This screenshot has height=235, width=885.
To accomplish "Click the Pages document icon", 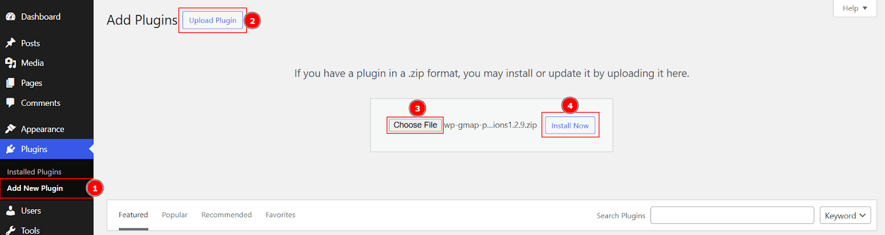I will point(11,83).
